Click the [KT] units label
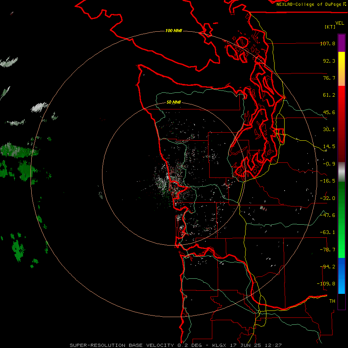This screenshot has height=348, width=348. click(x=330, y=27)
